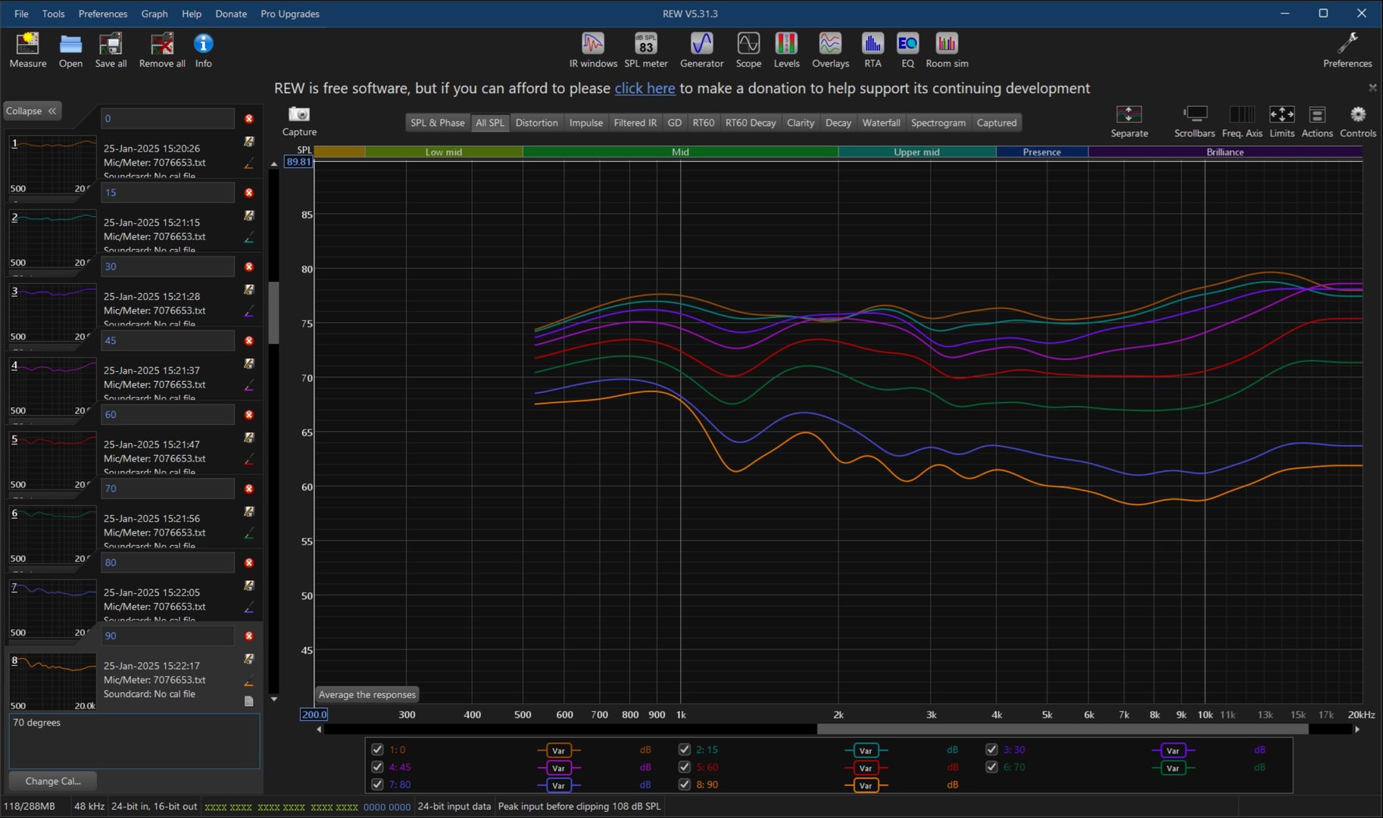Screen dimensions: 1383x818
Task: Click the Capture camera icon
Action: [299, 114]
